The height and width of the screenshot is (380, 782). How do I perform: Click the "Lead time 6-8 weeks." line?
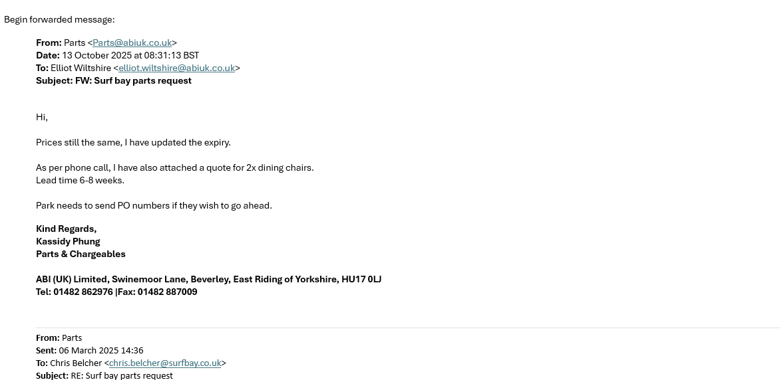pos(80,180)
